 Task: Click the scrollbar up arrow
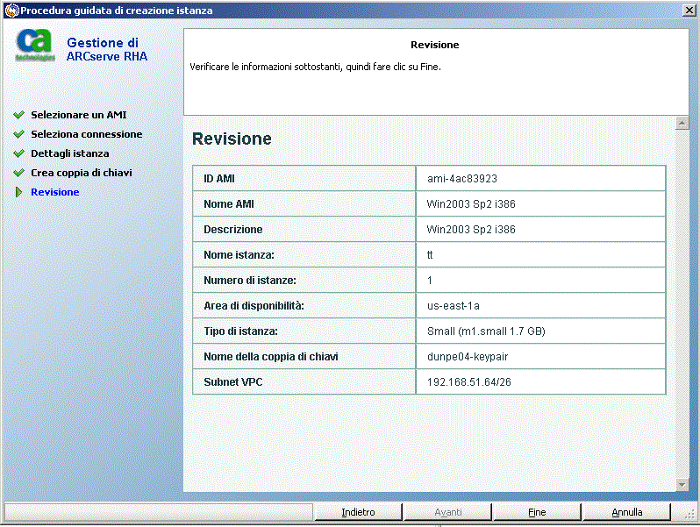[682, 124]
